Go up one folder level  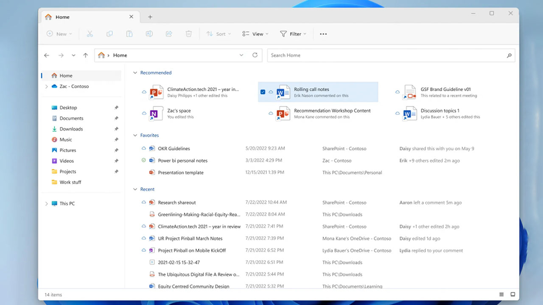coord(86,55)
